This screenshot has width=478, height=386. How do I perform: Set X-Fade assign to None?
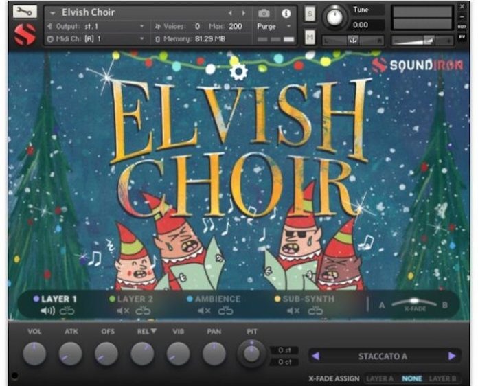[x=412, y=378]
